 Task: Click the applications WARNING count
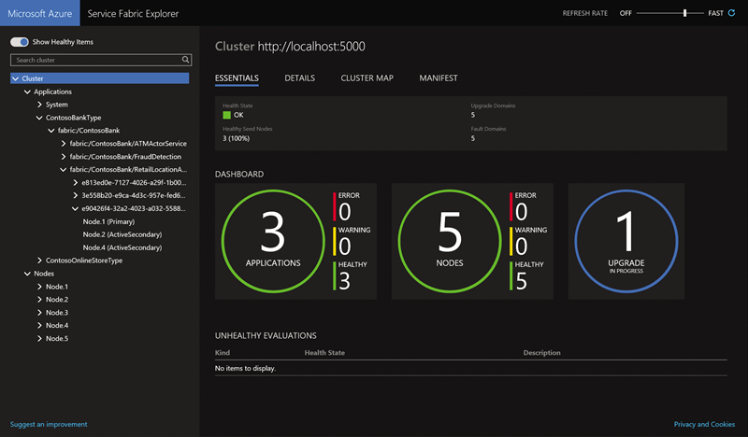coord(345,247)
